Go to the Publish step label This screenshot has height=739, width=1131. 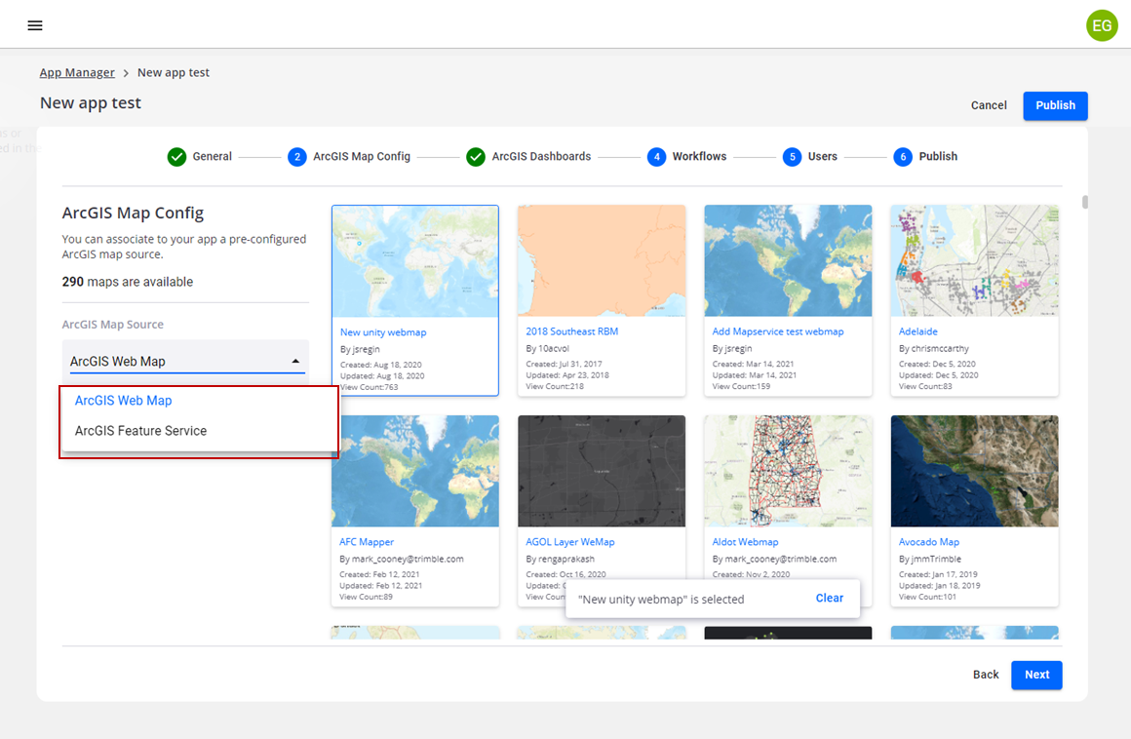[938, 156]
